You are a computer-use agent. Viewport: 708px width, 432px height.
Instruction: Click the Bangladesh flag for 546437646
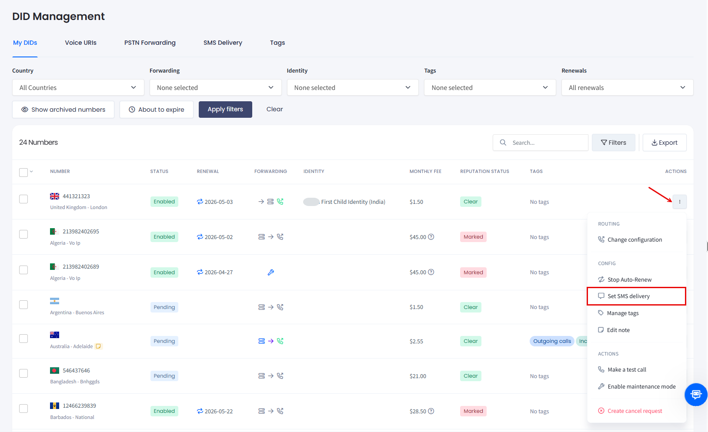click(54, 371)
